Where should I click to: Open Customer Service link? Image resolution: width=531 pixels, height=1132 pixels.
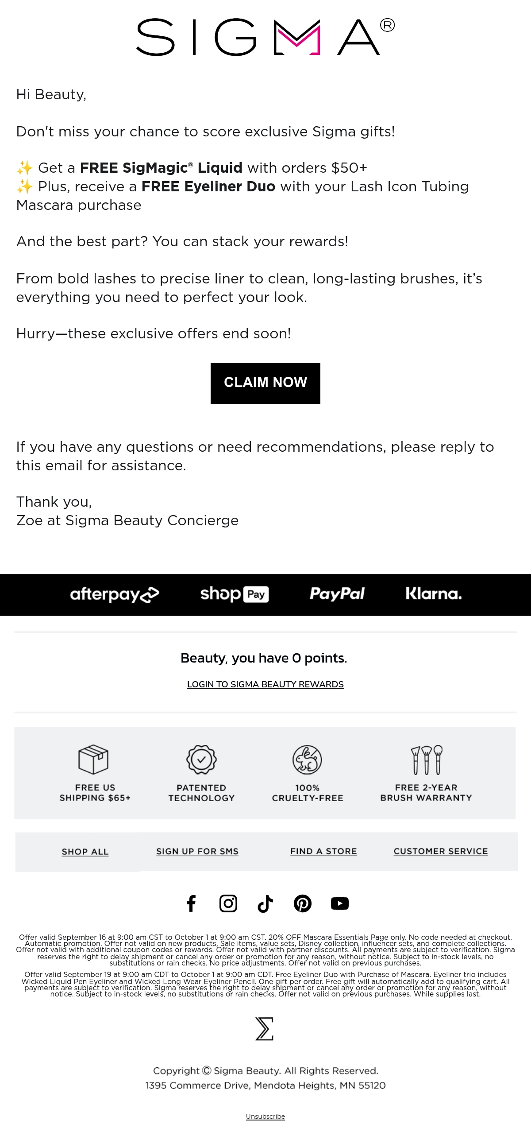tap(441, 851)
